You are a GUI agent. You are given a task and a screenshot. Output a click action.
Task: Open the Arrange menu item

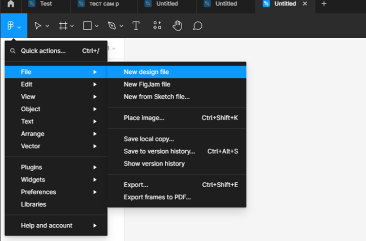point(56,134)
